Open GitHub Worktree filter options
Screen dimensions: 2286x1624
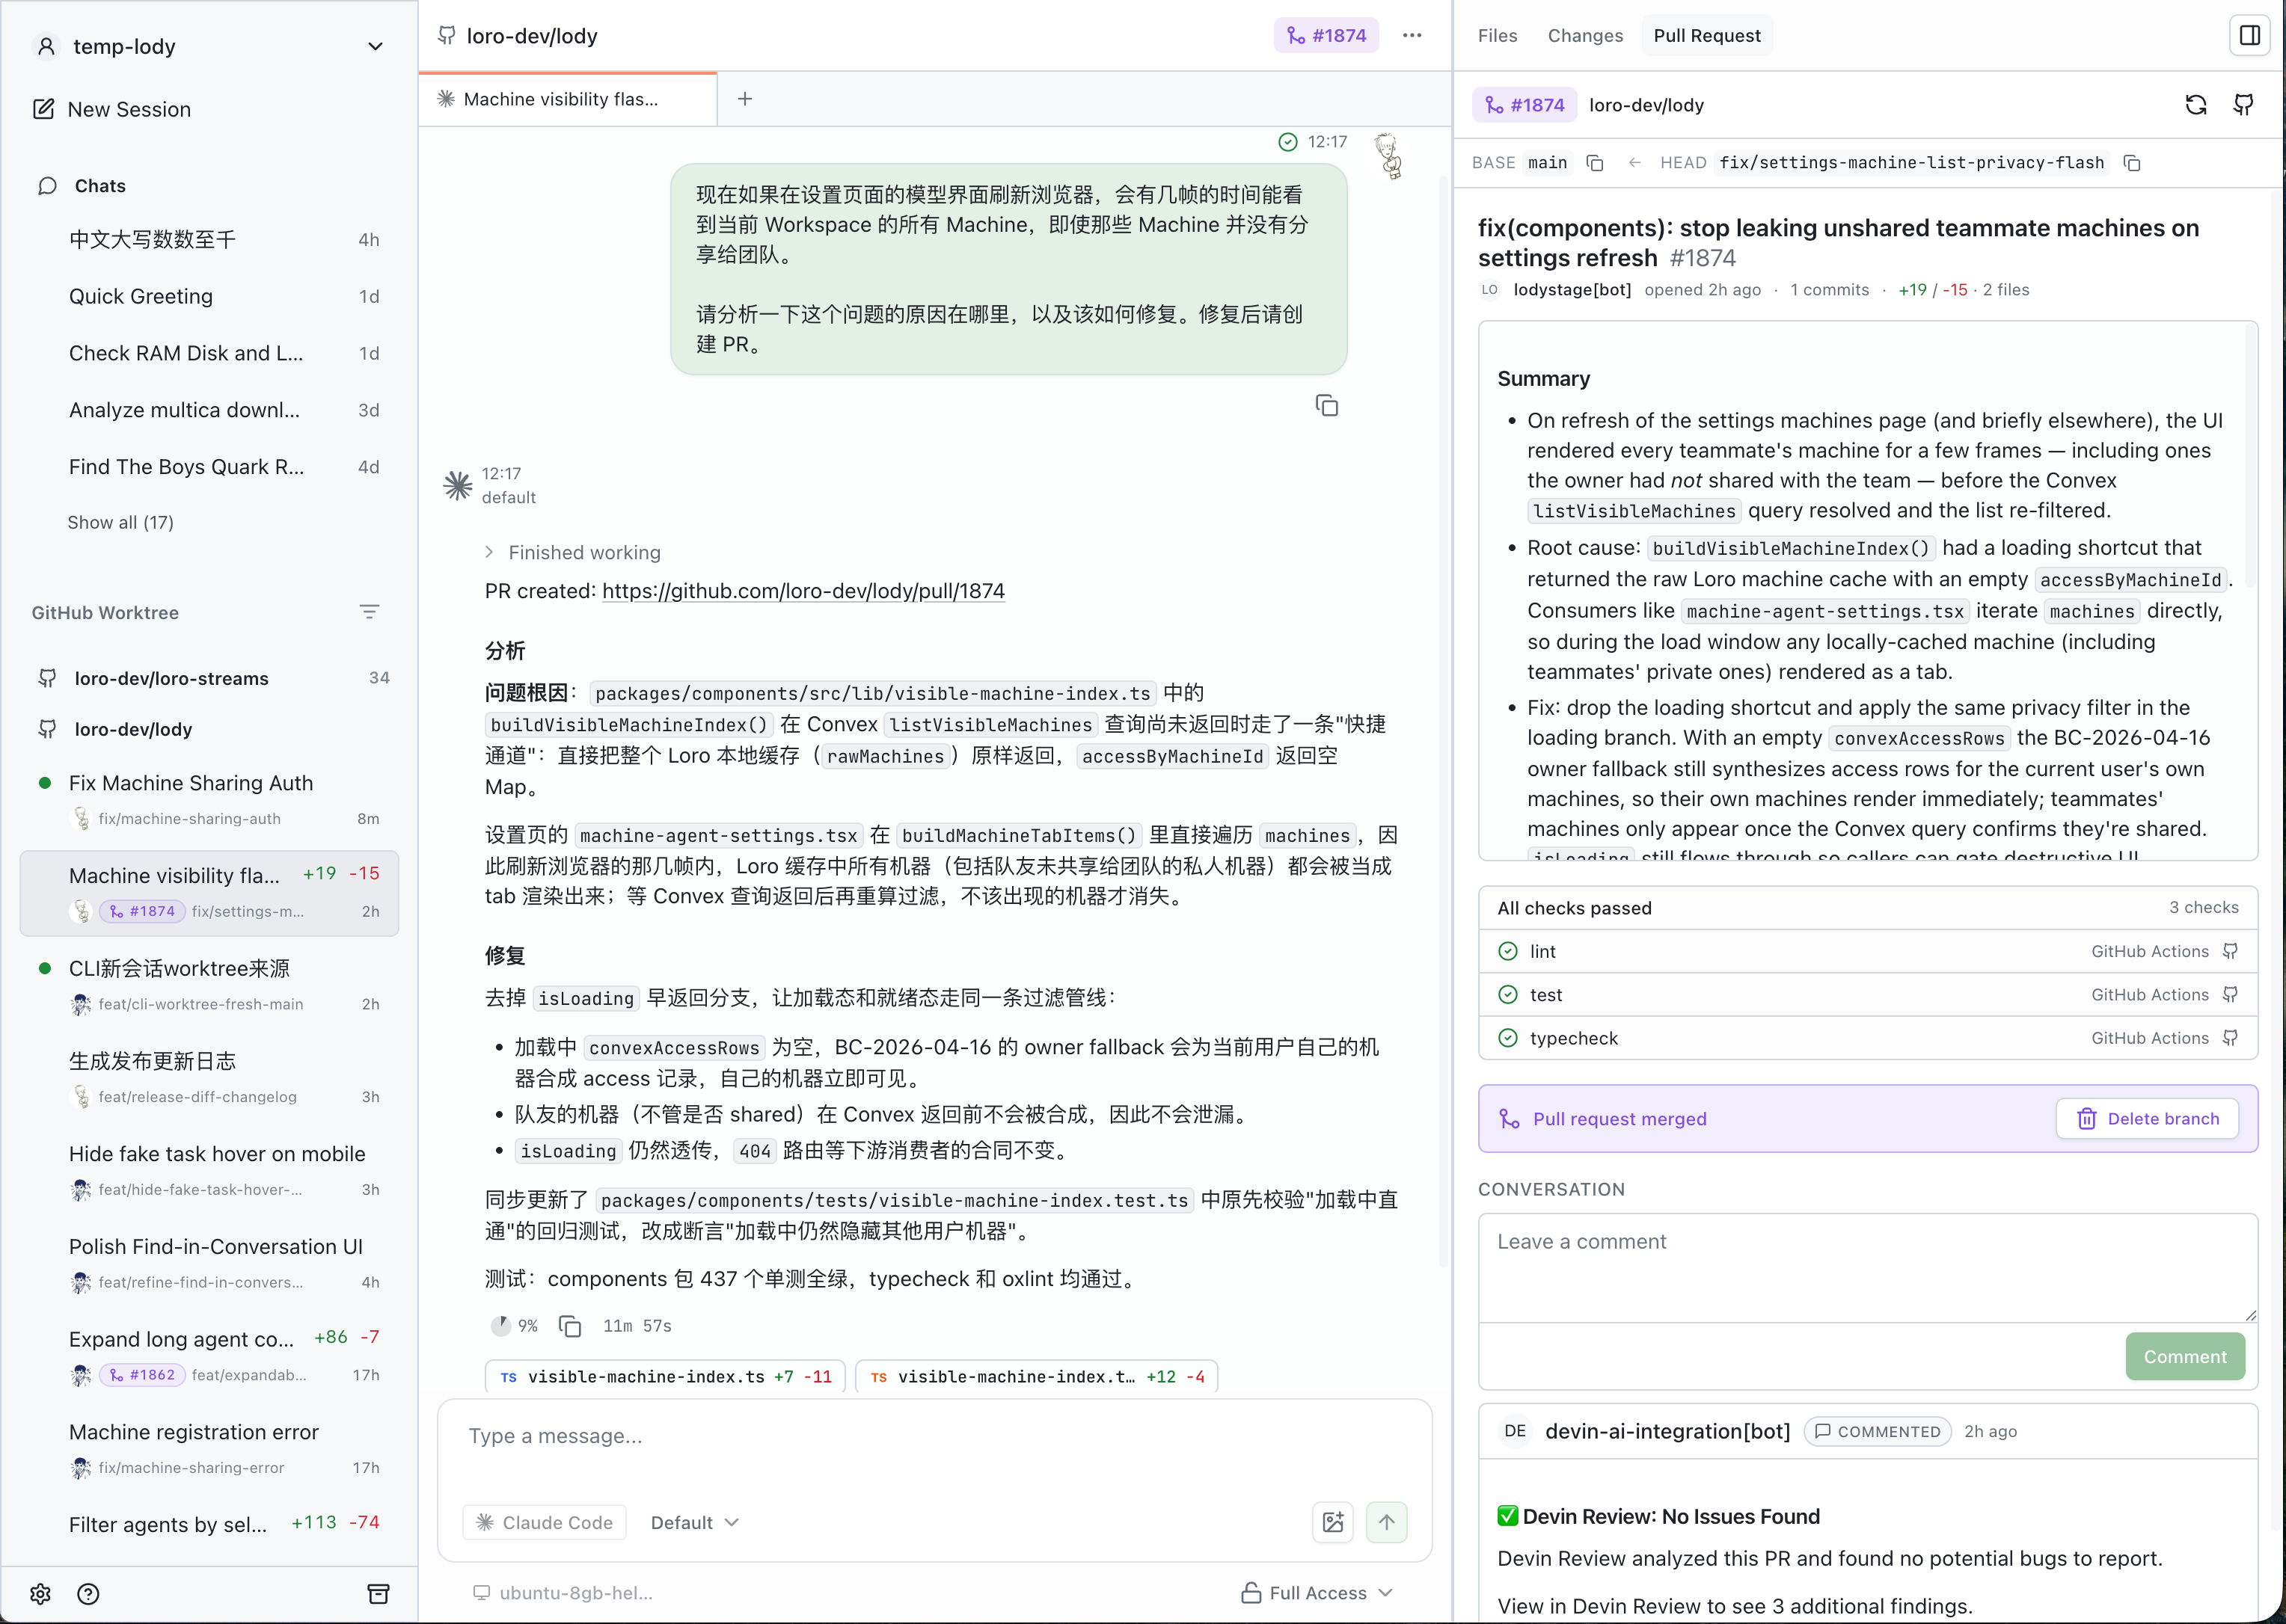point(370,612)
